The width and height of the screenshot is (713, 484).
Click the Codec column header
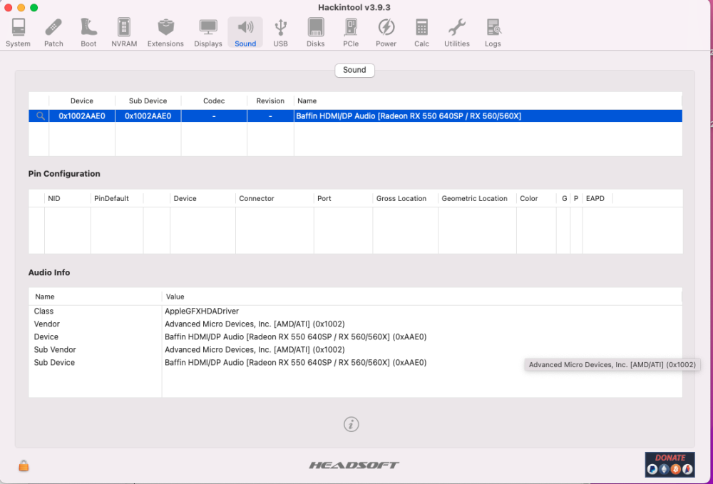coord(214,101)
